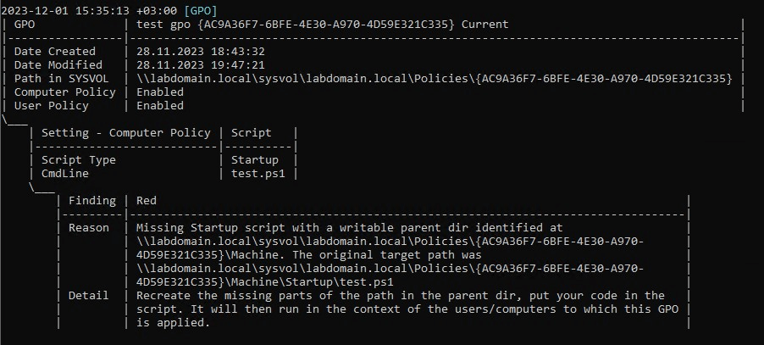Click the 'Script' column header
764x345 pixels.
[x=251, y=132]
